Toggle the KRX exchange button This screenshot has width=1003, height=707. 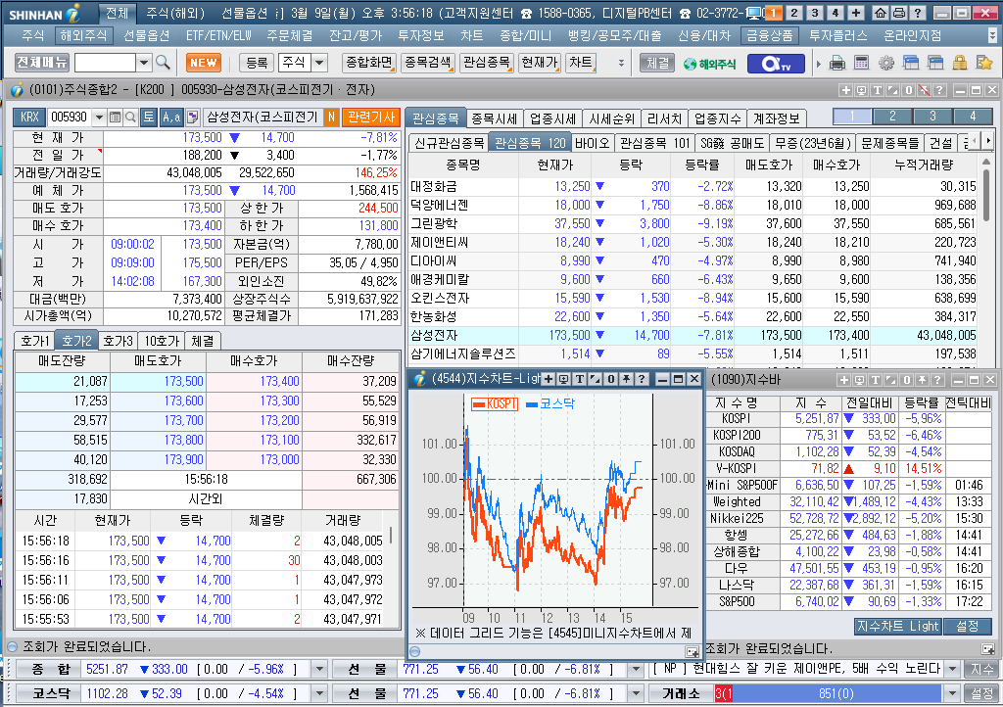pos(29,117)
